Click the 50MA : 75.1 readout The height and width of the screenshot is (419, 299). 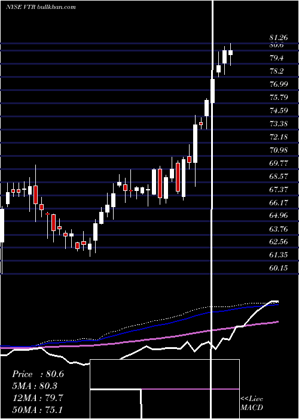coord(37,409)
